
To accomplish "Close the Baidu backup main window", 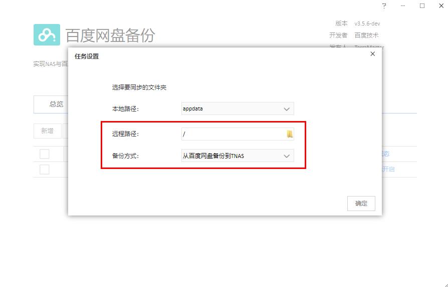I will (x=441, y=5).
